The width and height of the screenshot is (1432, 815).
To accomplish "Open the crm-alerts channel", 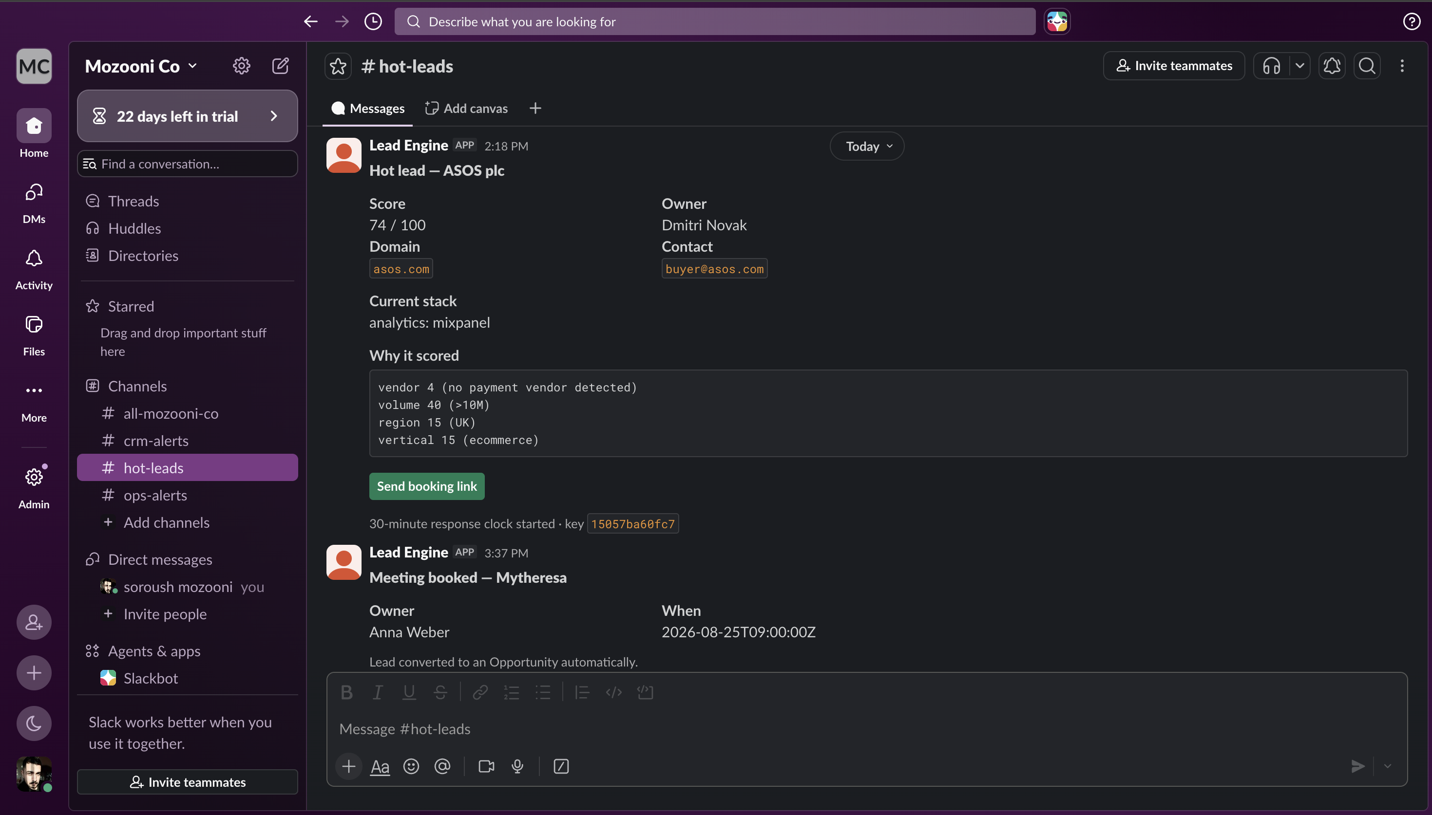I will point(187,441).
